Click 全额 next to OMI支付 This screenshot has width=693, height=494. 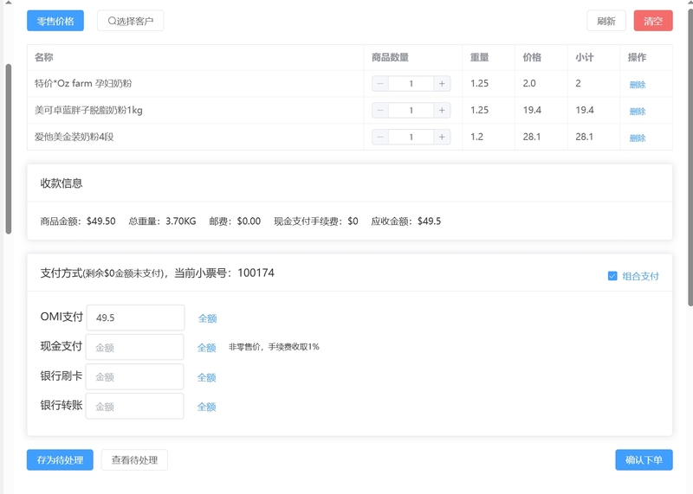point(207,318)
